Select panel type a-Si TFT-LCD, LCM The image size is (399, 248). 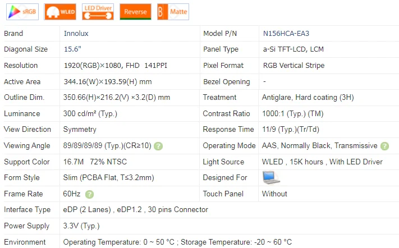pyautogui.click(x=293, y=49)
